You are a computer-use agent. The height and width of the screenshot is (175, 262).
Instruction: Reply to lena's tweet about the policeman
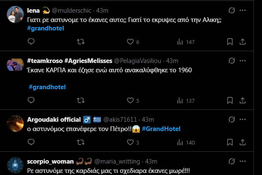point(31,42)
